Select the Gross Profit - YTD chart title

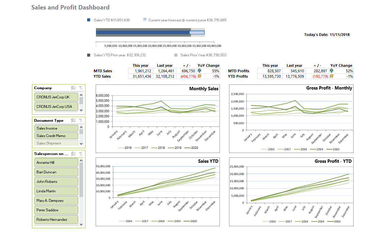click(333, 161)
